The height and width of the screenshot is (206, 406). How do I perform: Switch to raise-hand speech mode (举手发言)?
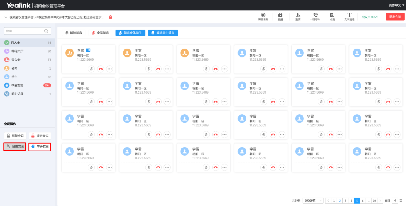coord(40,147)
